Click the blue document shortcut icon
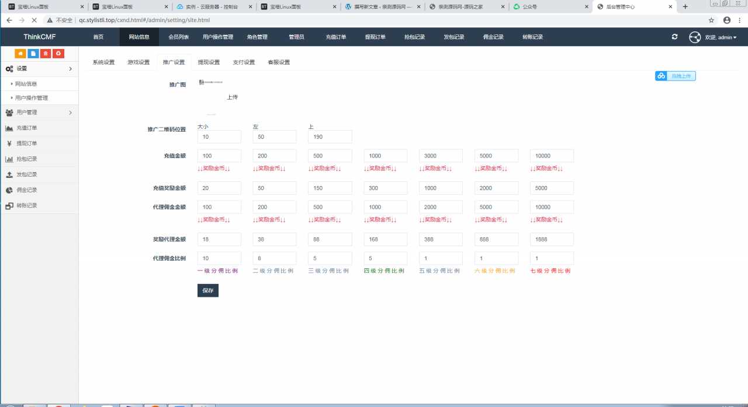Viewport: 748px width, 407px height. click(33, 54)
